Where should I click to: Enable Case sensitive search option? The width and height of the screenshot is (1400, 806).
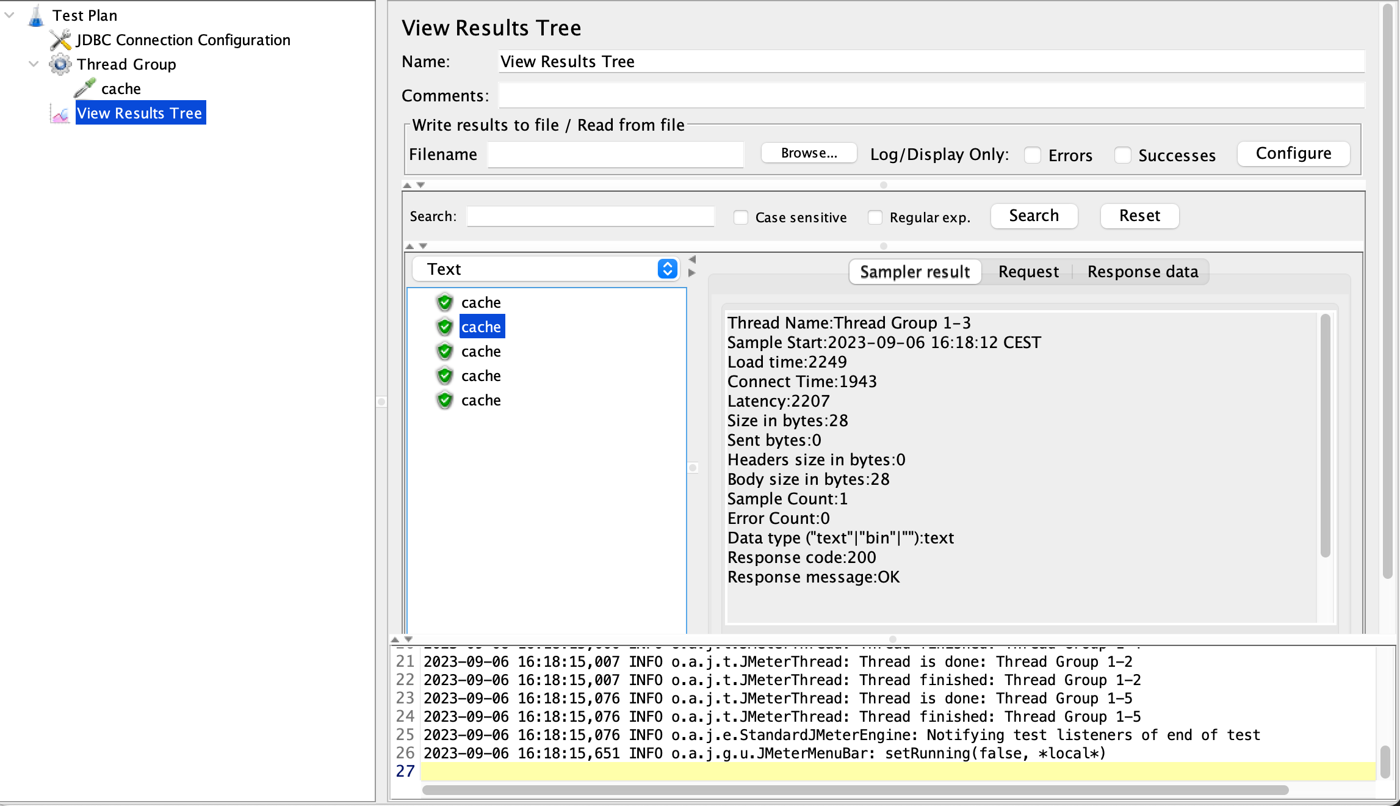(x=740, y=216)
